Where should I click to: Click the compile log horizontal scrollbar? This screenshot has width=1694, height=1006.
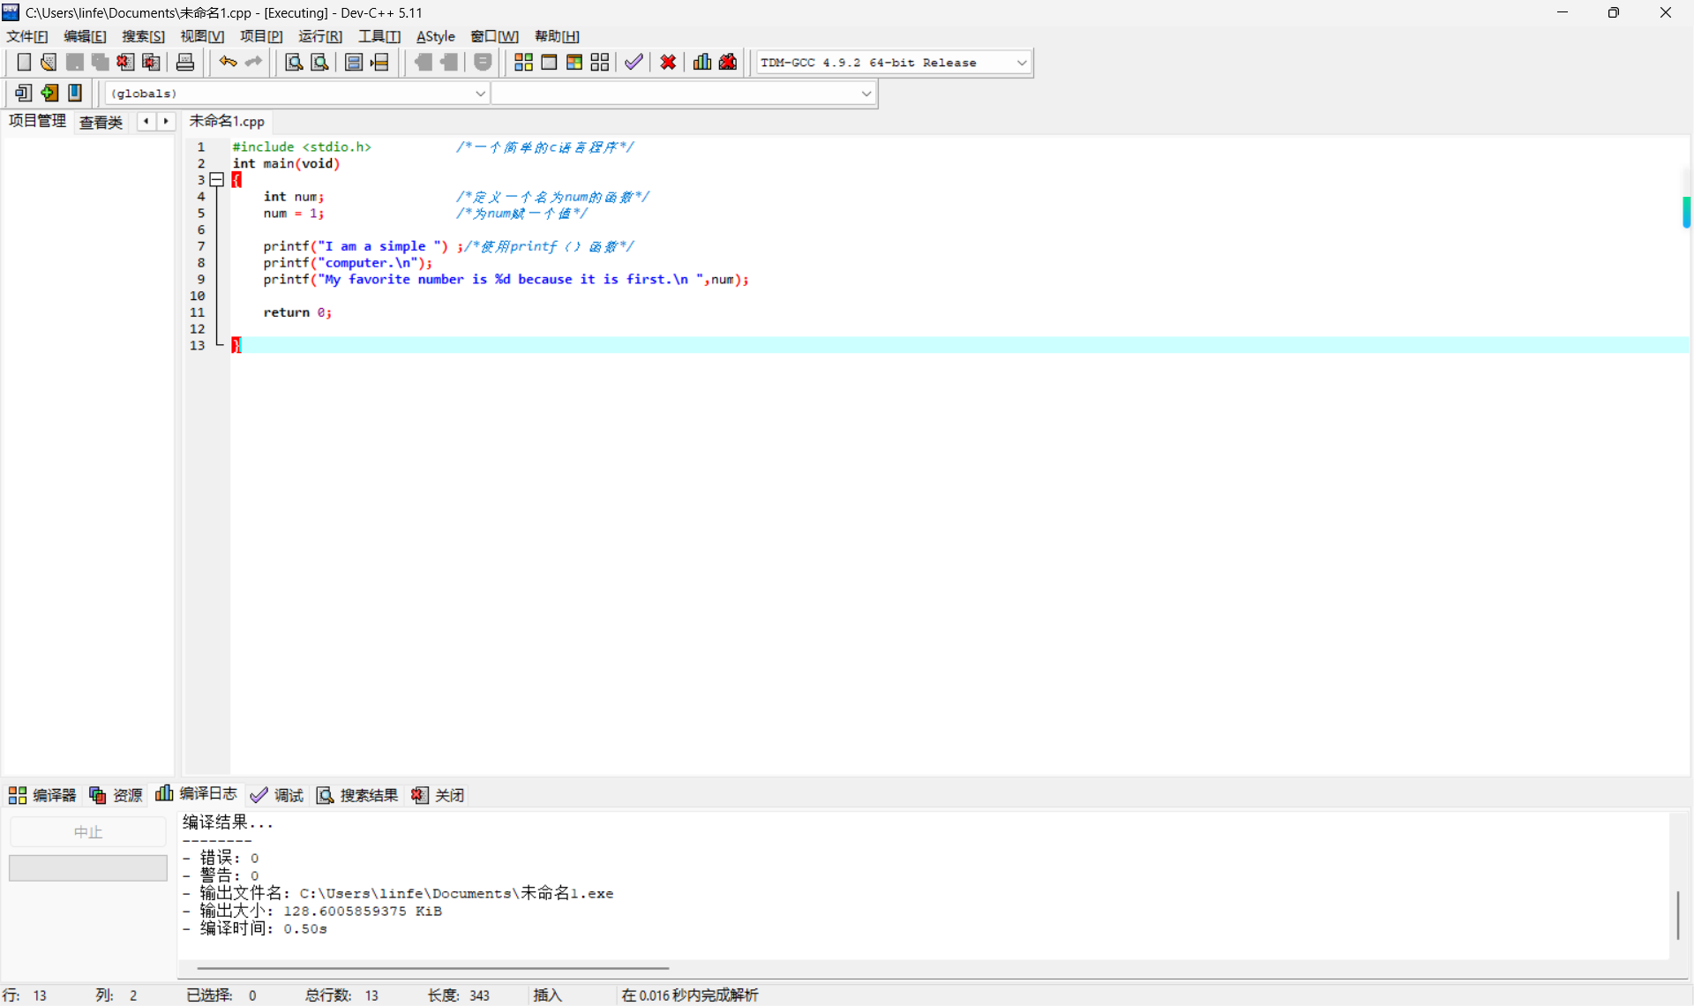point(432,968)
